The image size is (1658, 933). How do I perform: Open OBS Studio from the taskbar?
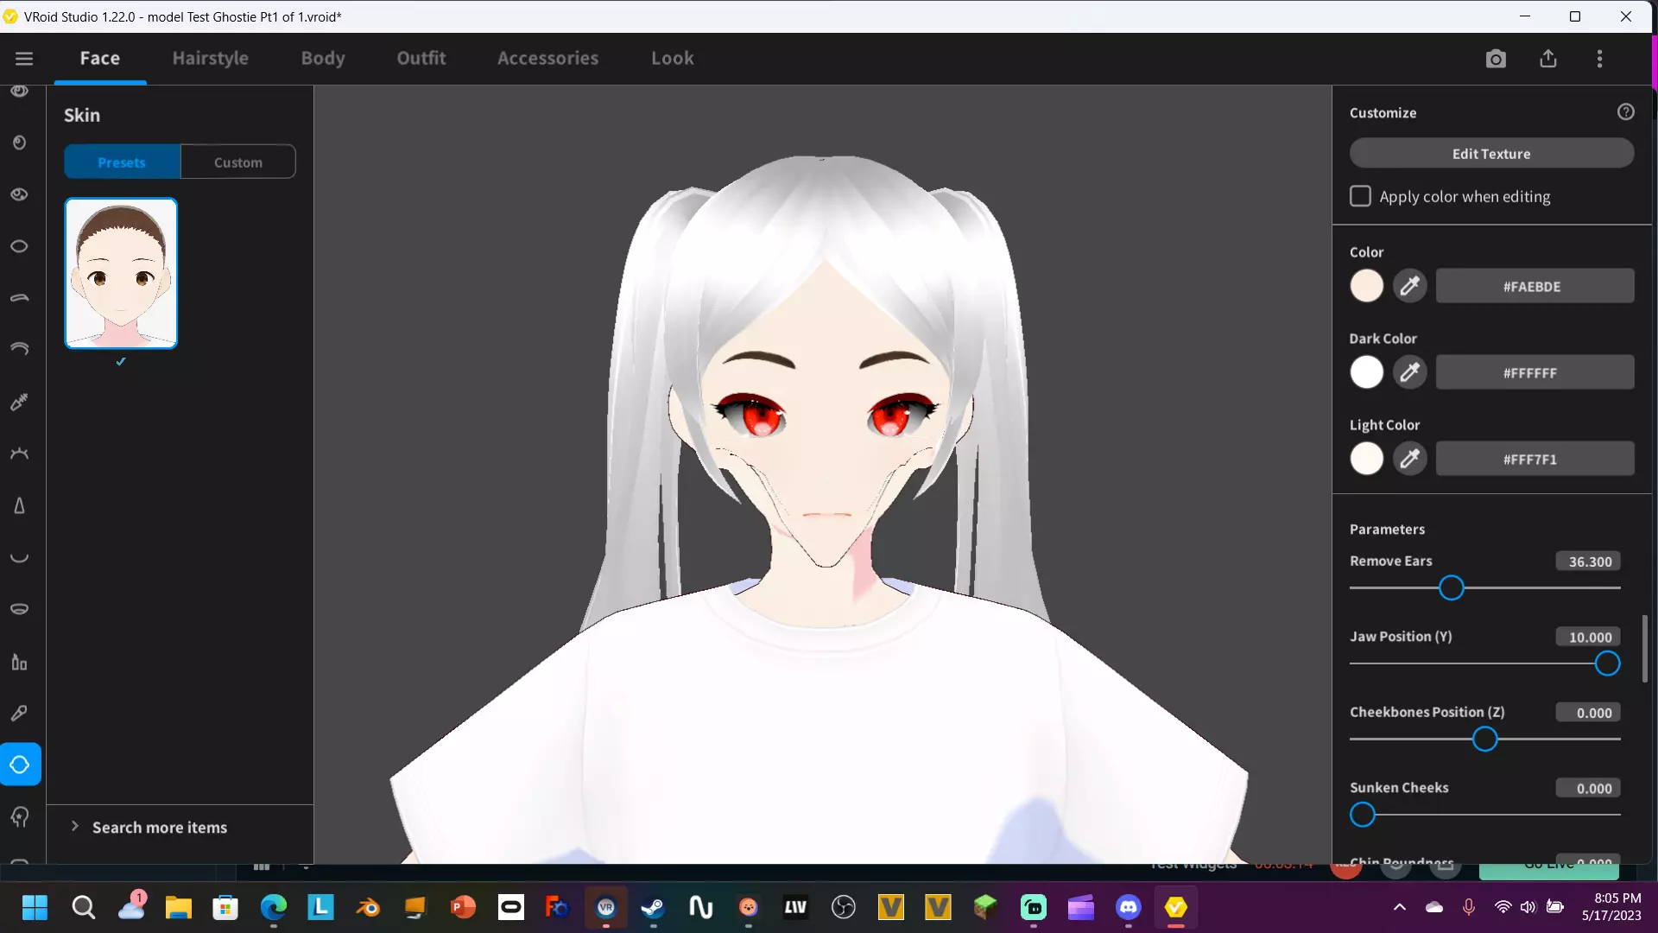pyautogui.click(x=843, y=907)
